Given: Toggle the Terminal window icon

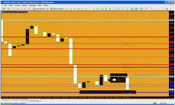Looking at the screenshot, I should tap(25, 9).
